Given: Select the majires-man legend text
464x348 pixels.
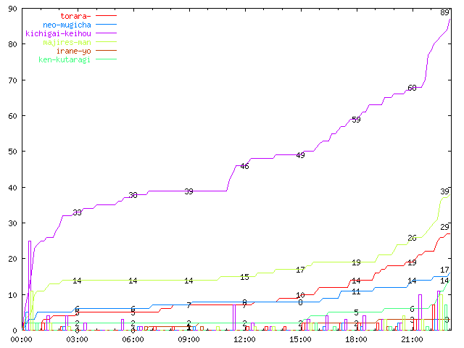Looking at the screenshot, I should coord(67,41).
